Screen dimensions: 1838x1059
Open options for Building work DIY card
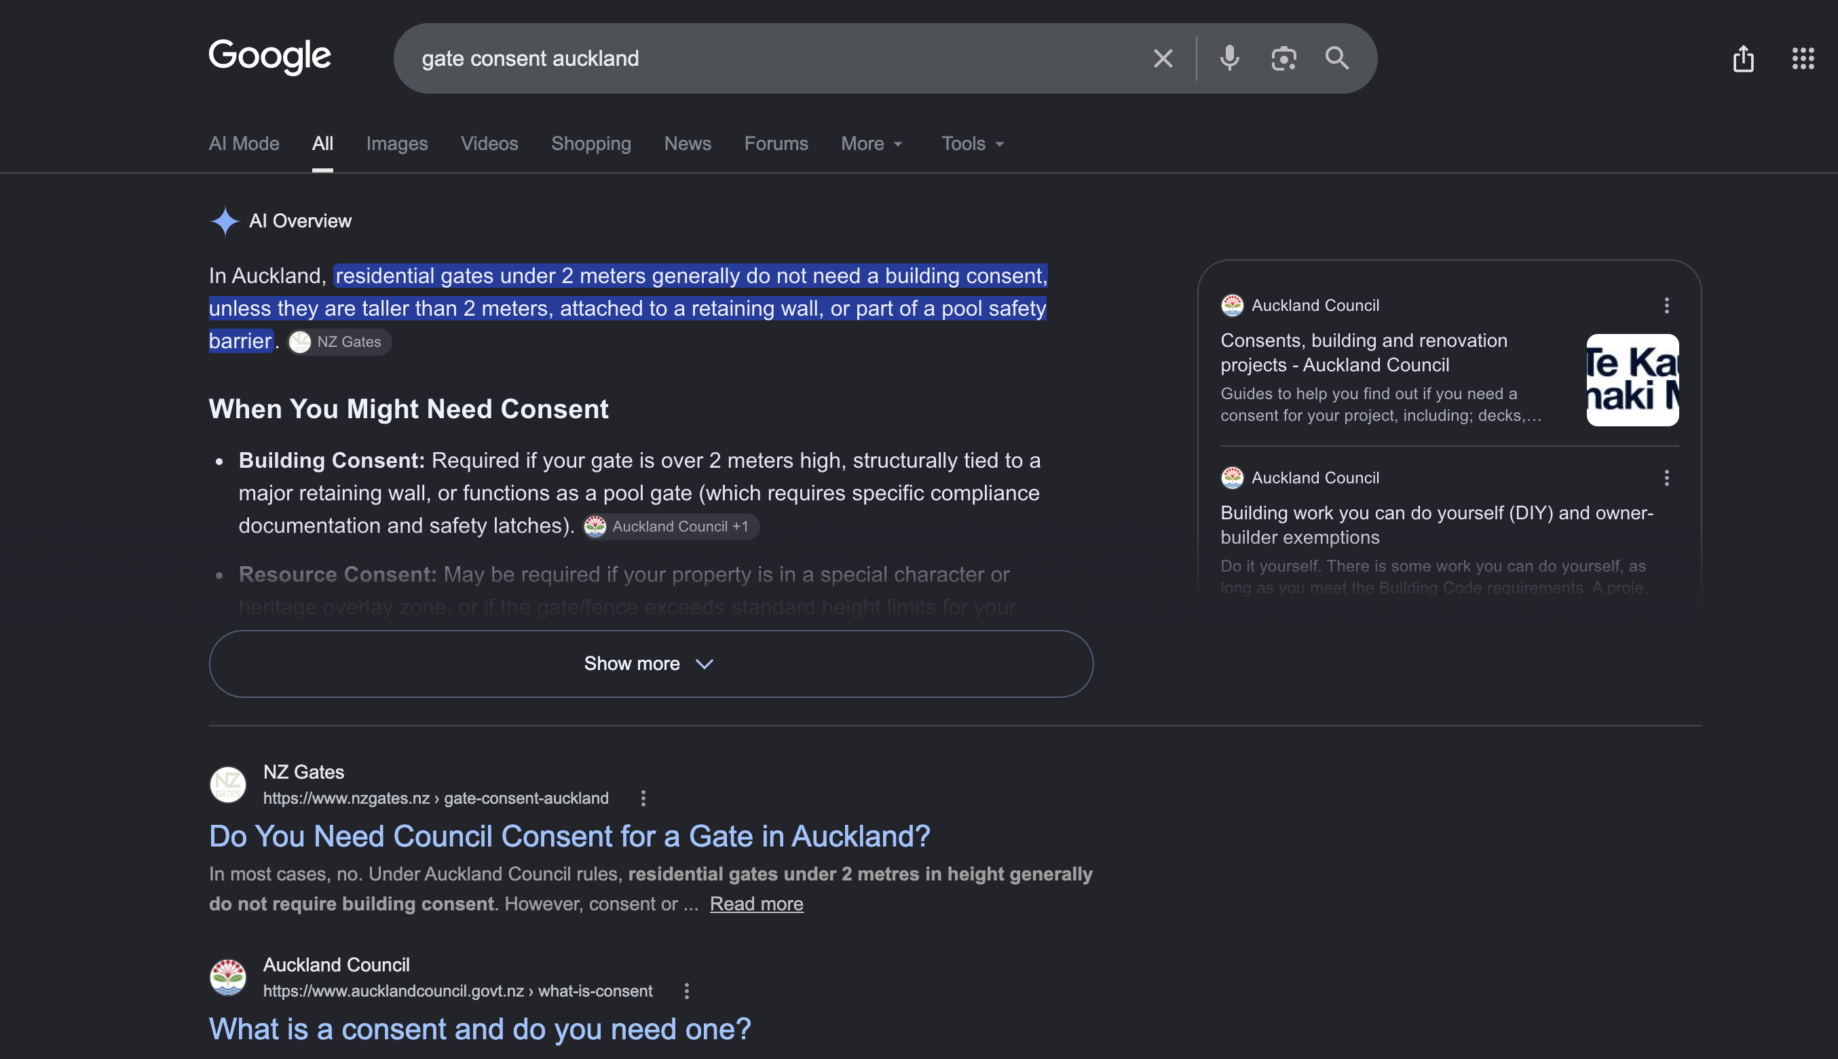(1666, 478)
